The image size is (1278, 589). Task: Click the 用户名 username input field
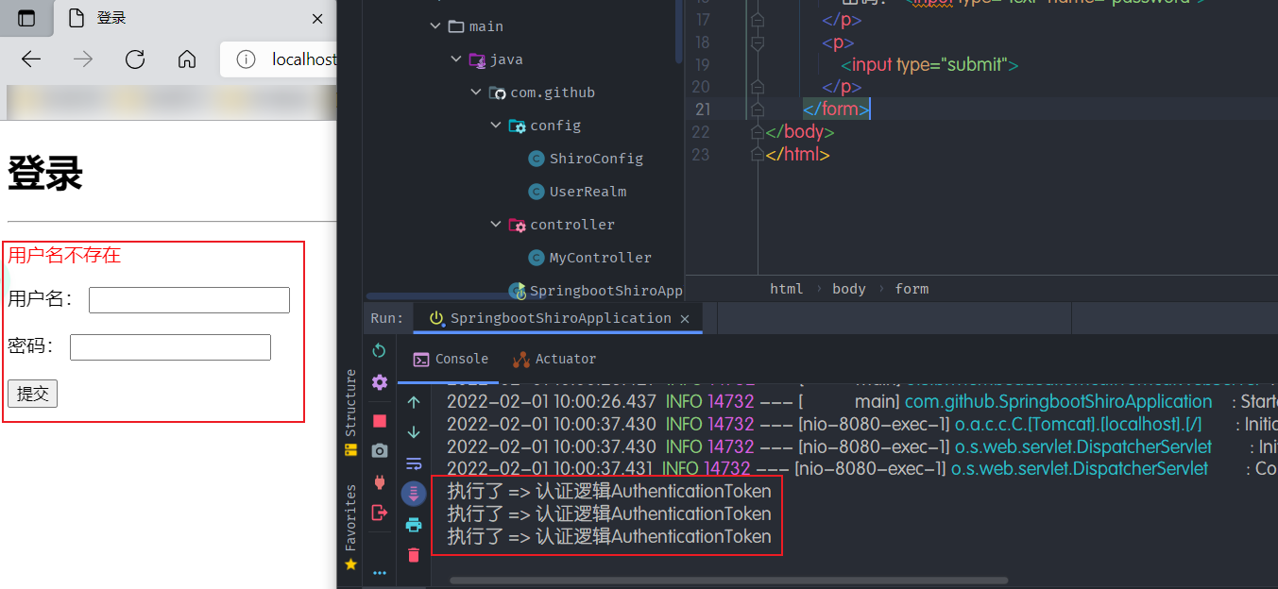click(189, 300)
